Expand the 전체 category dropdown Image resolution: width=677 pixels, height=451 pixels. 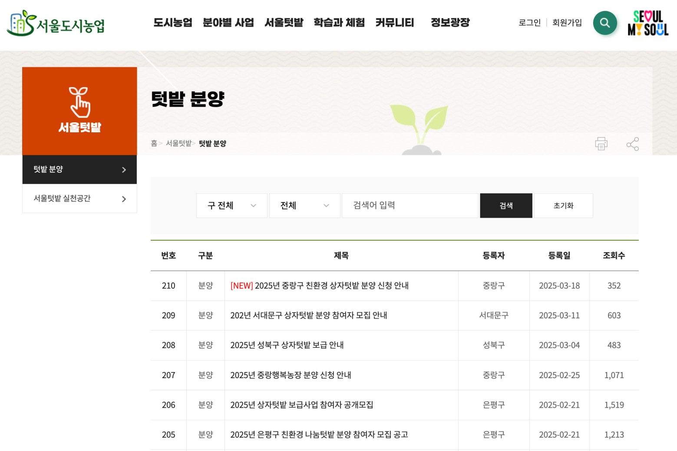(305, 206)
